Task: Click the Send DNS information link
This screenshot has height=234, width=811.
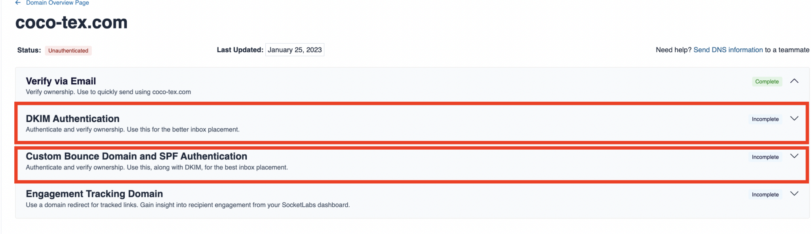Action: coord(727,49)
